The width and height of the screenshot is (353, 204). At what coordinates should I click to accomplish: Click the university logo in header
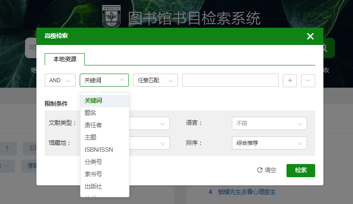point(112,19)
